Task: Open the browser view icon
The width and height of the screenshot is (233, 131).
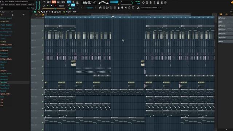Action: point(111,8)
